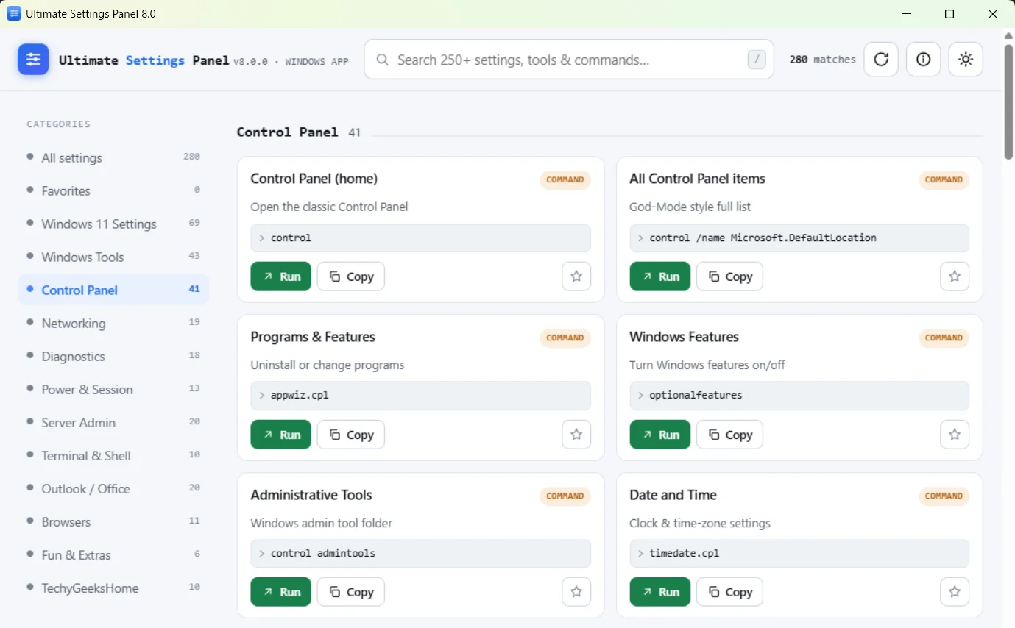Copy the timedate.cpl command
Image resolution: width=1015 pixels, height=628 pixels.
click(729, 592)
